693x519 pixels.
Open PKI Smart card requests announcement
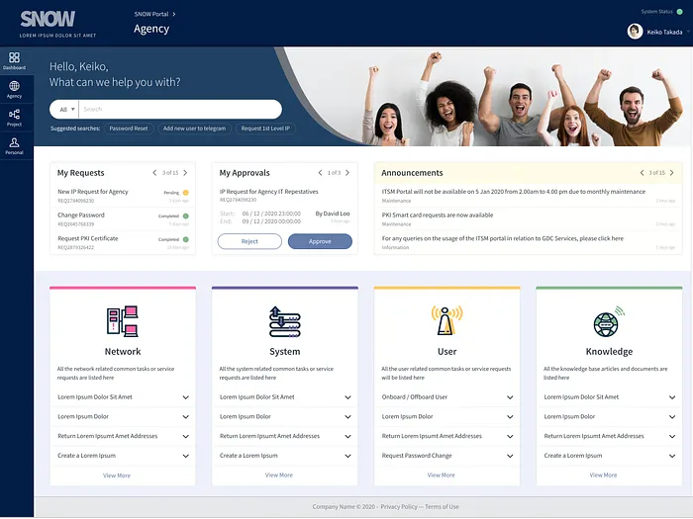point(438,215)
